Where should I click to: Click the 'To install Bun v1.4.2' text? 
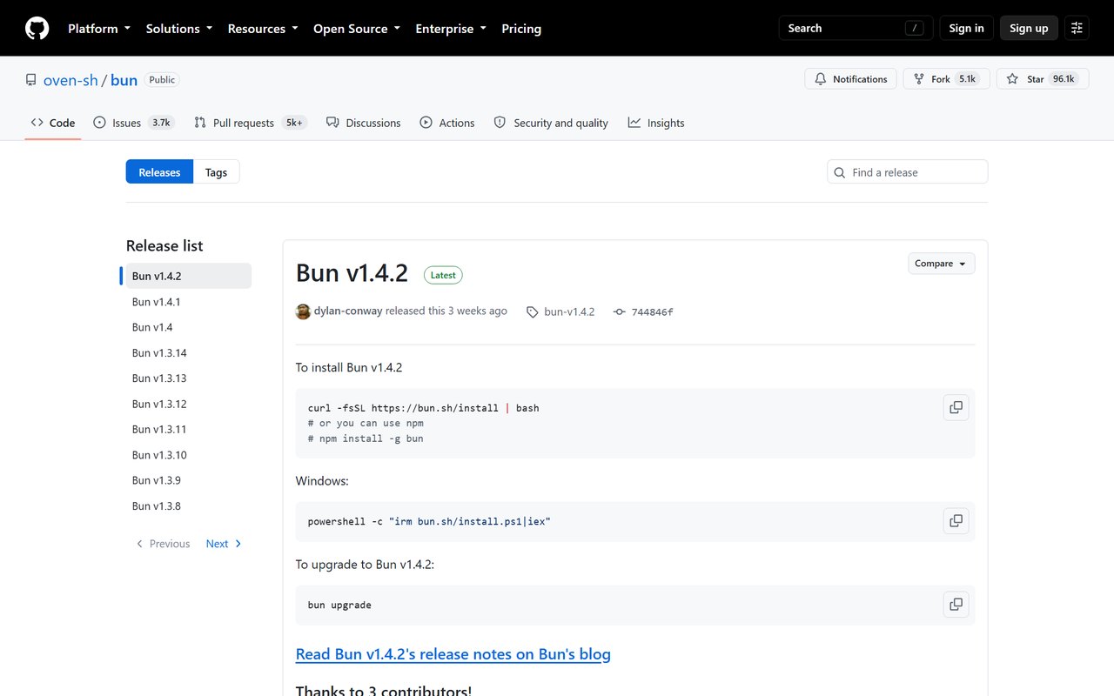tap(349, 367)
